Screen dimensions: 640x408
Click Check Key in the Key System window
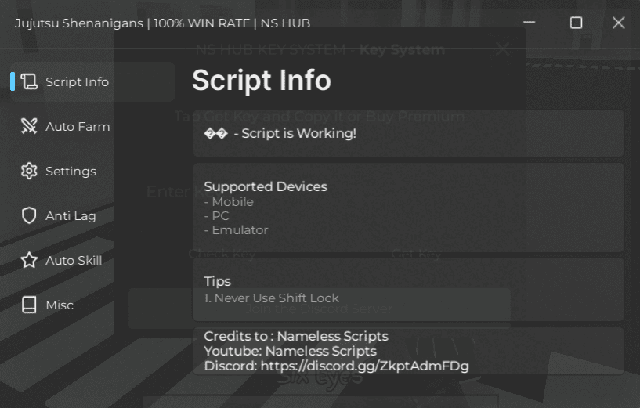click(222, 255)
